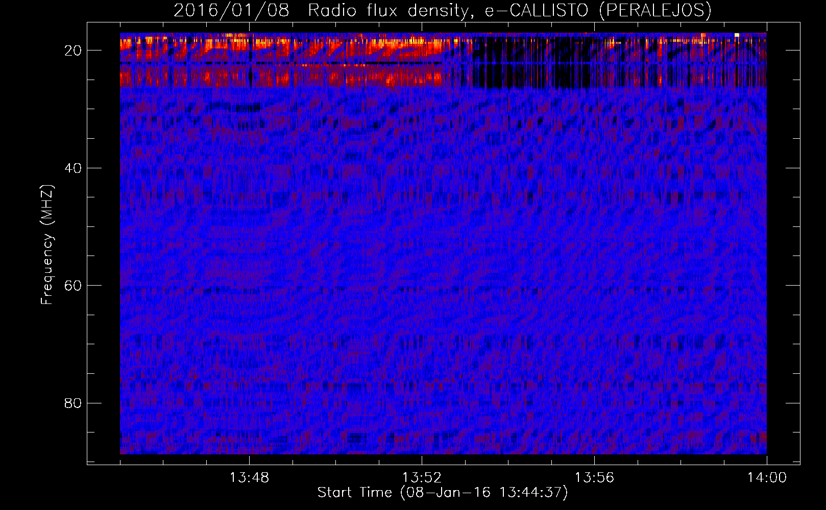Viewport: 826px width, 510px height.
Task: Click the plot title with the 2016/01/08 date
Action: pos(442,10)
